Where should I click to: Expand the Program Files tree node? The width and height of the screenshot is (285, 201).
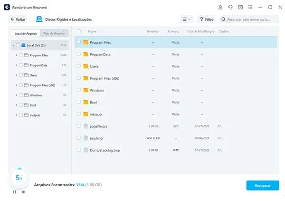pos(16,55)
